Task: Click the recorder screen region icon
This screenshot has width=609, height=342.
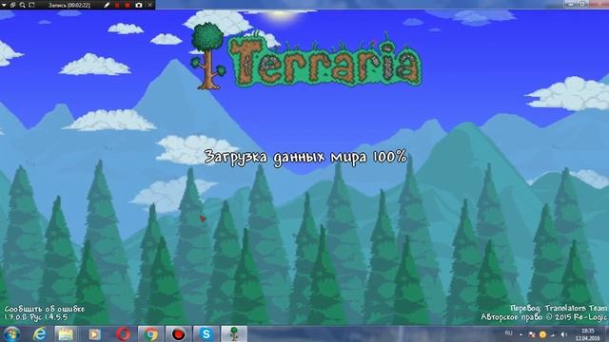Action: (31, 5)
